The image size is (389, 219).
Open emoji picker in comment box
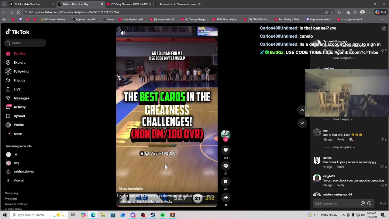[x=369, y=203]
